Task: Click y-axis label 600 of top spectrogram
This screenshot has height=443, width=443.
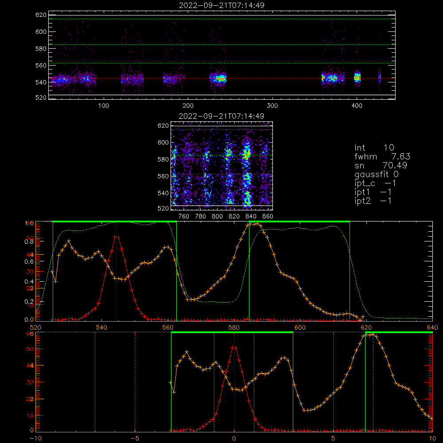Action: click(41, 31)
